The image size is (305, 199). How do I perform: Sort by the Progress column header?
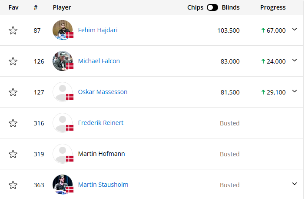tap(273, 7)
